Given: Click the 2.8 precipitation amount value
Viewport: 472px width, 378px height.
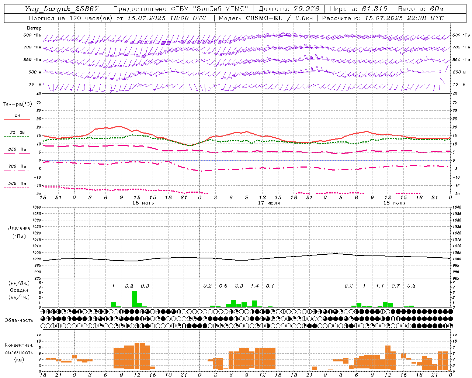Looking at the screenshot, I should (x=239, y=286).
